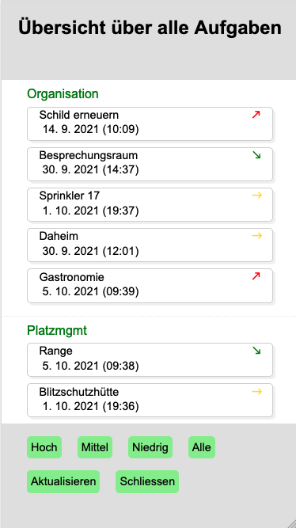Open the Schild erneuern task
This screenshot has width=296, height=528.
(x=150, y=123)
